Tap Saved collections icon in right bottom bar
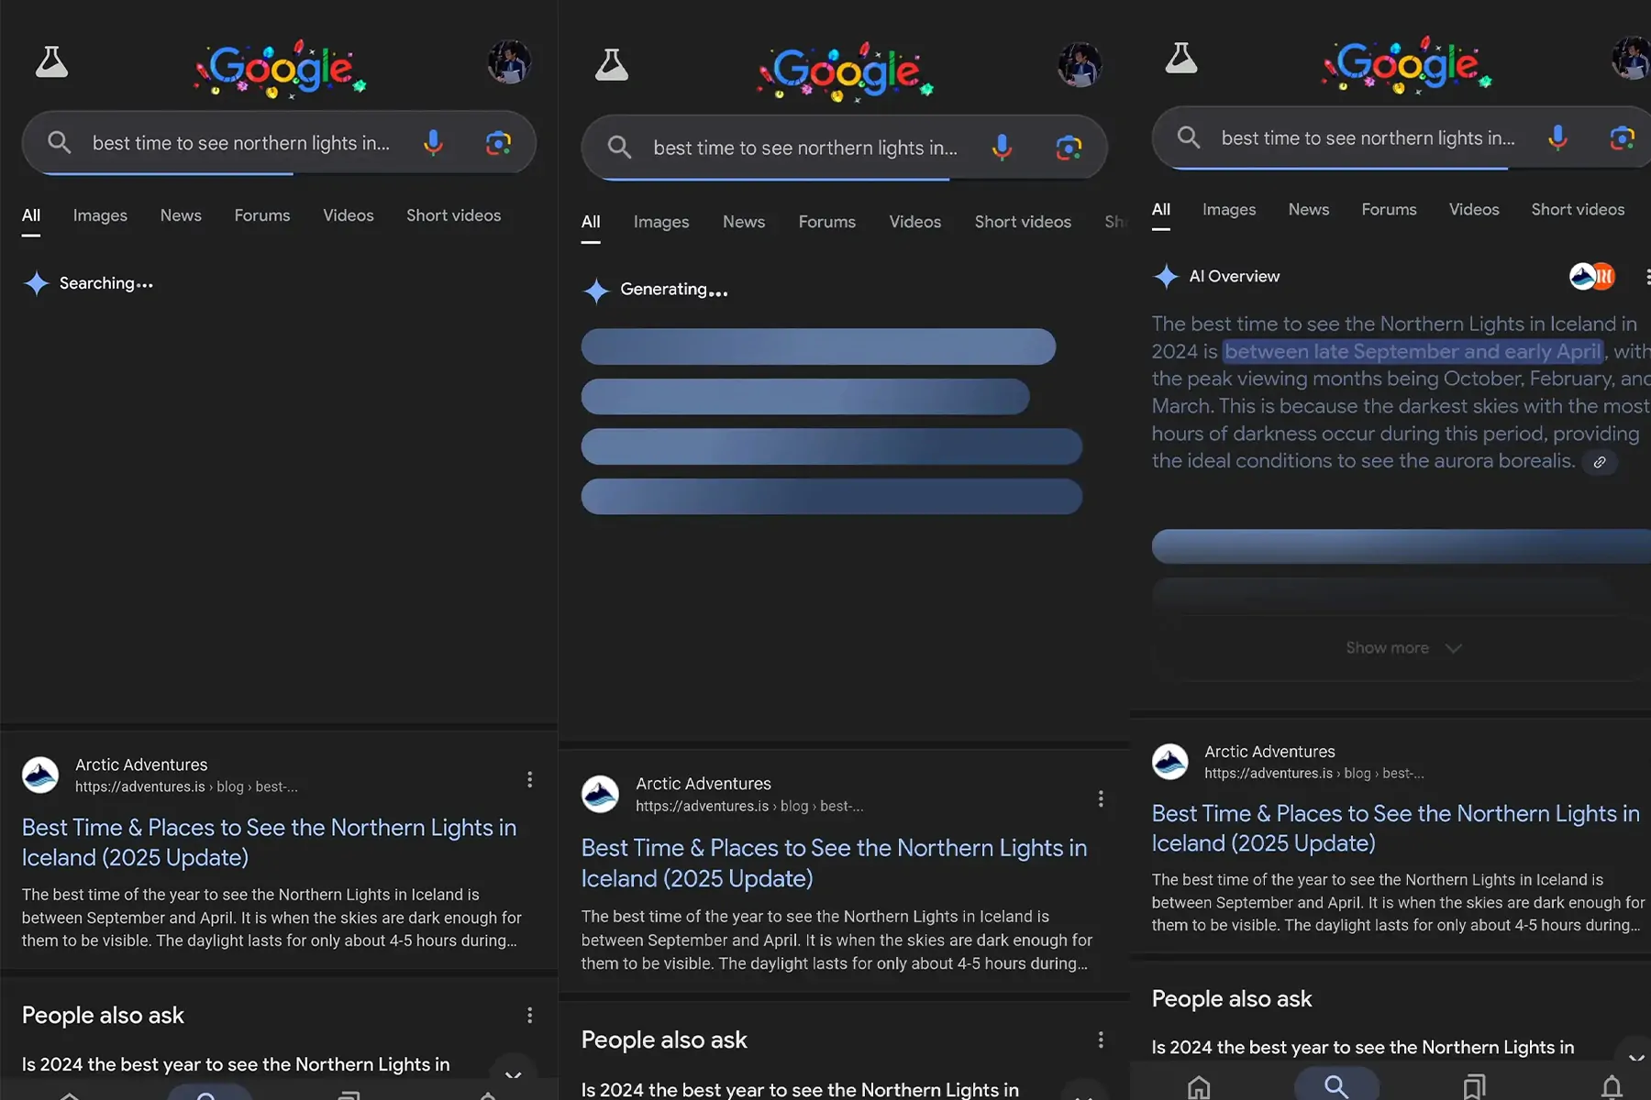Viewport: 1651px width, 1100px height. [1474, 1087]
